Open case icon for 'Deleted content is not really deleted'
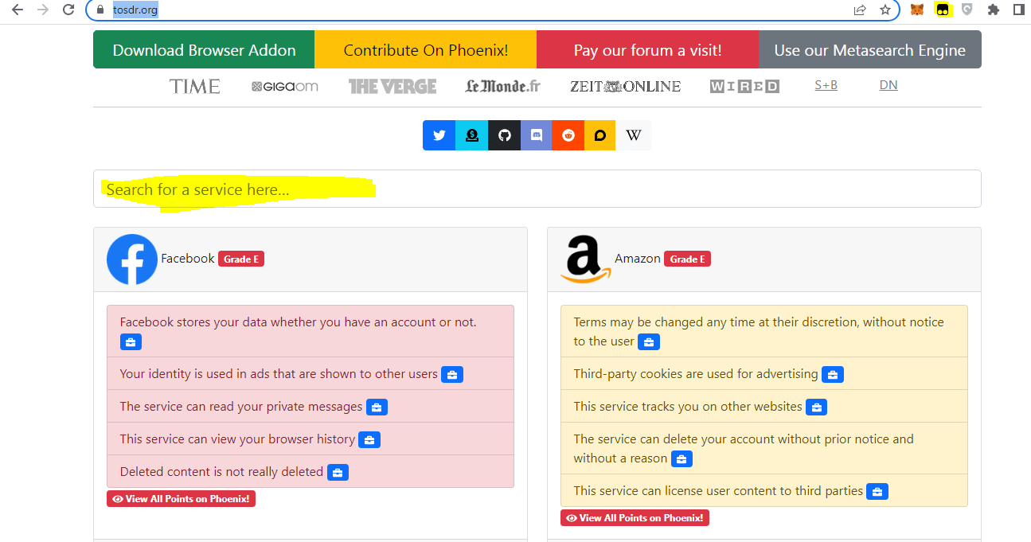The height and width of the screenshot is (542, 1031). click(338, 473)
